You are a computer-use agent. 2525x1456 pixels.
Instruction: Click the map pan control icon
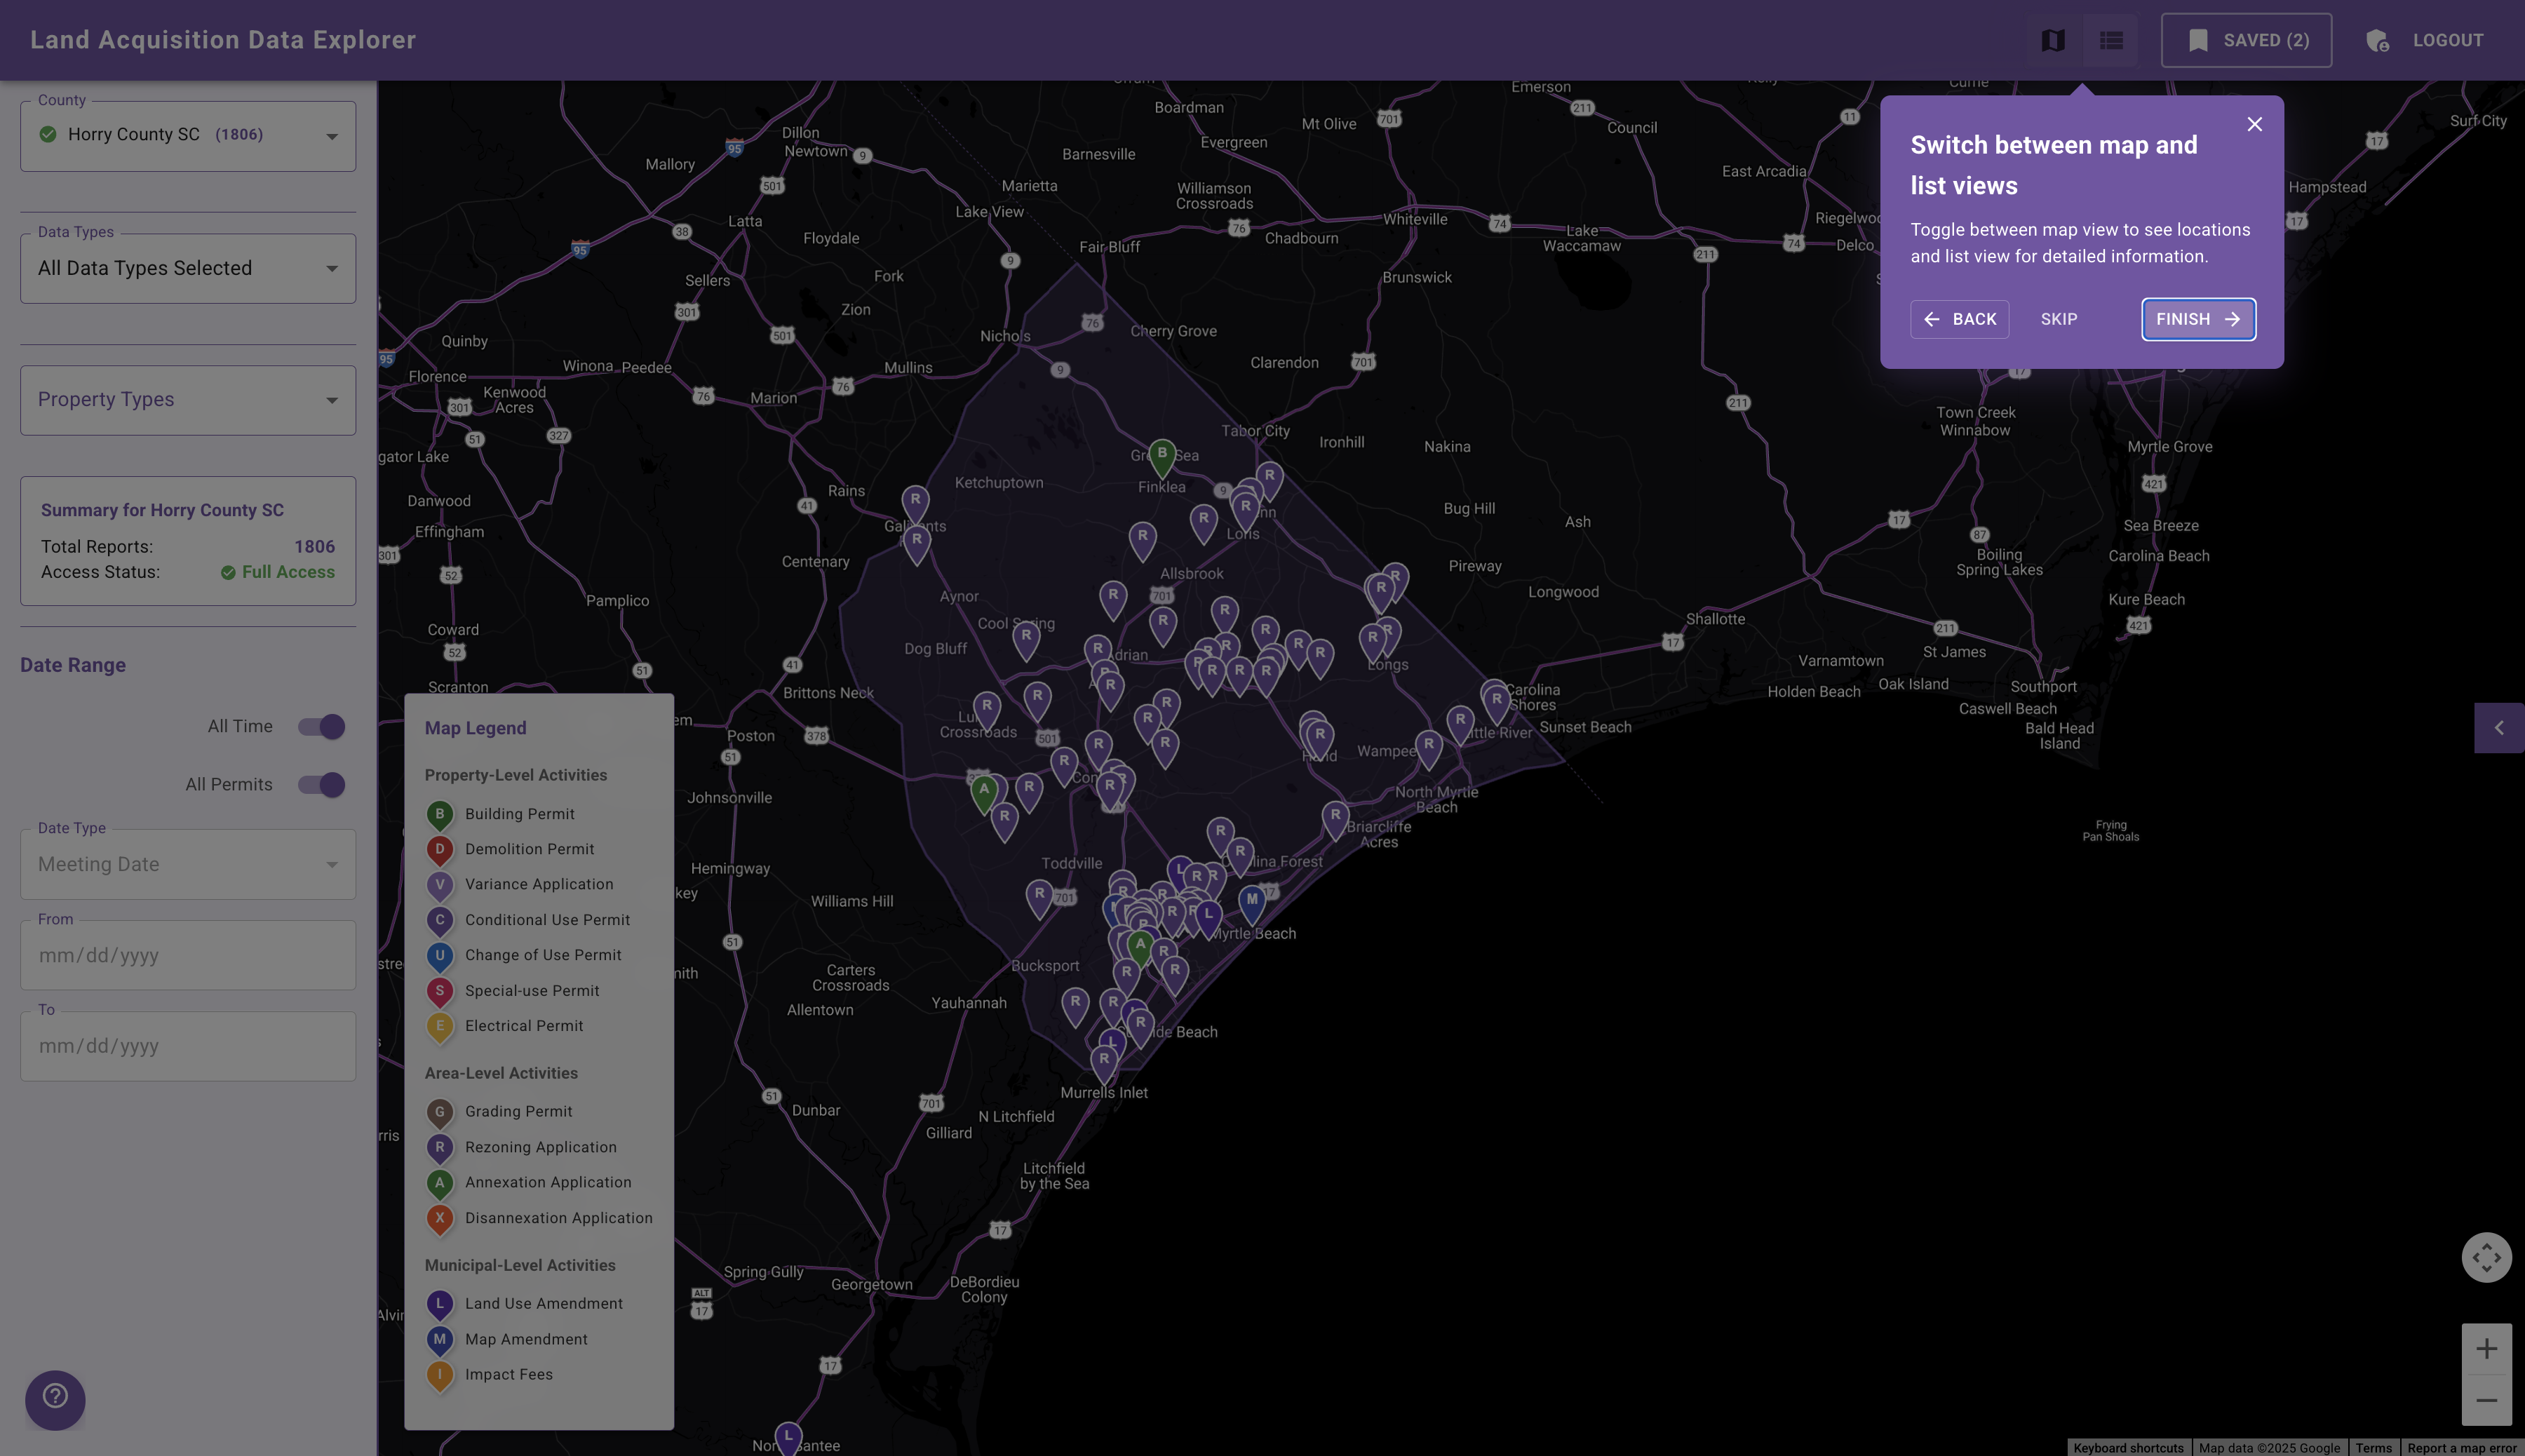2486,1257
